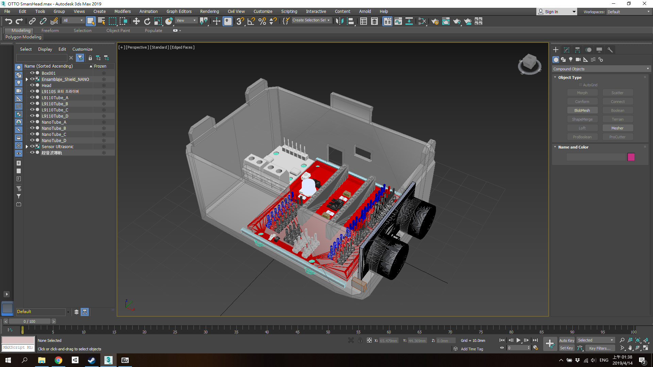
Task: Click the Auto Key button
Action: [567, 340]
